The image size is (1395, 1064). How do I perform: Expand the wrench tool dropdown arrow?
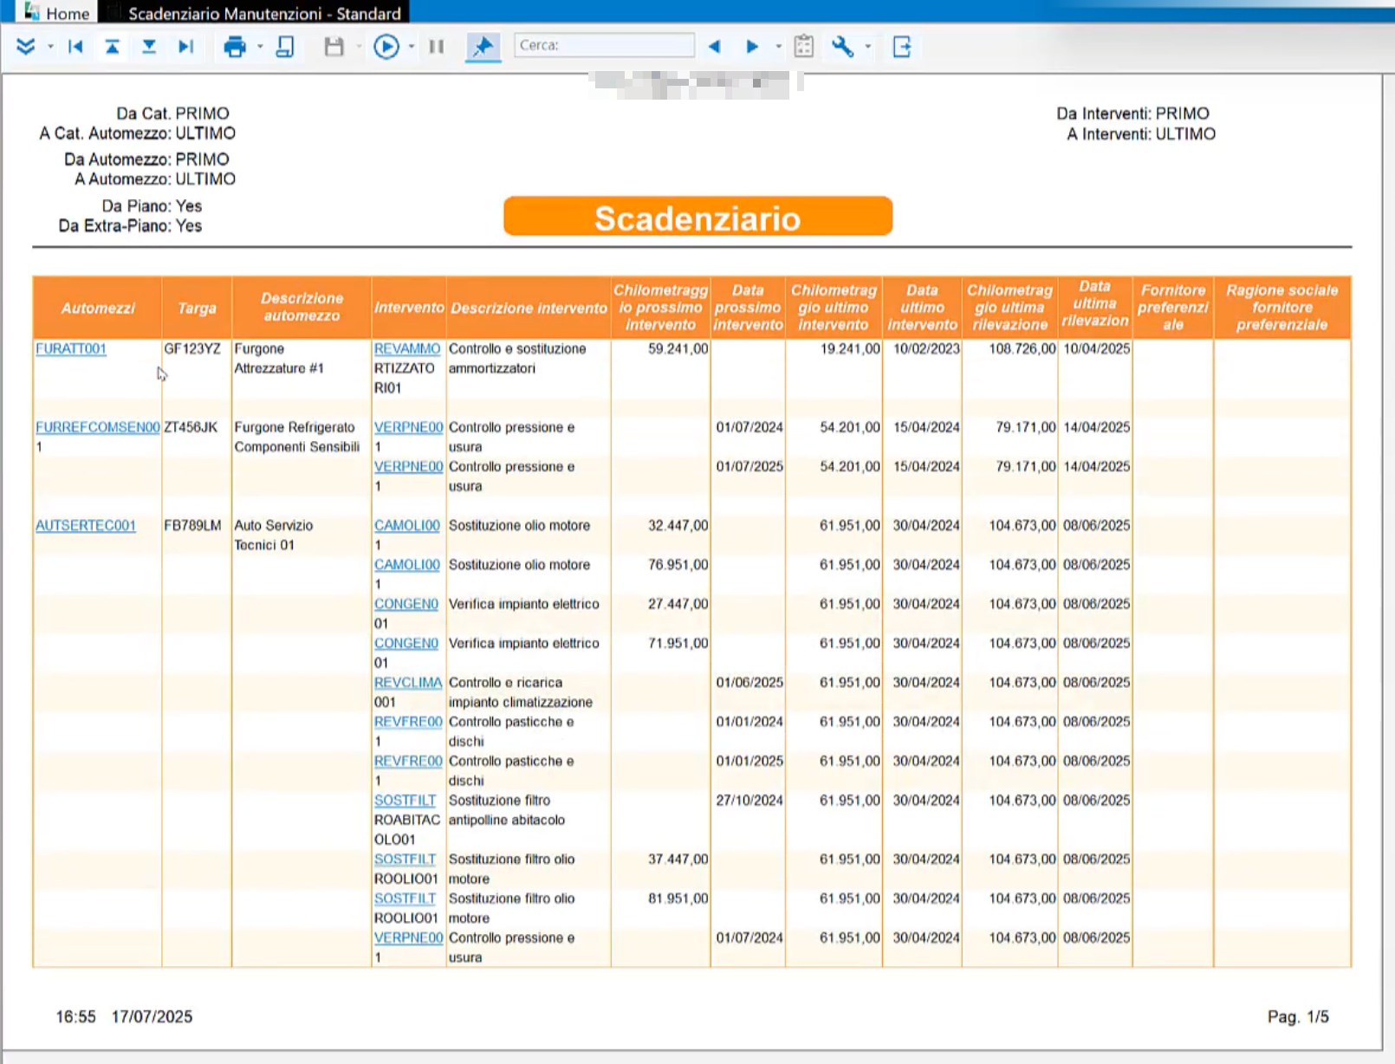tap(867, 47)
